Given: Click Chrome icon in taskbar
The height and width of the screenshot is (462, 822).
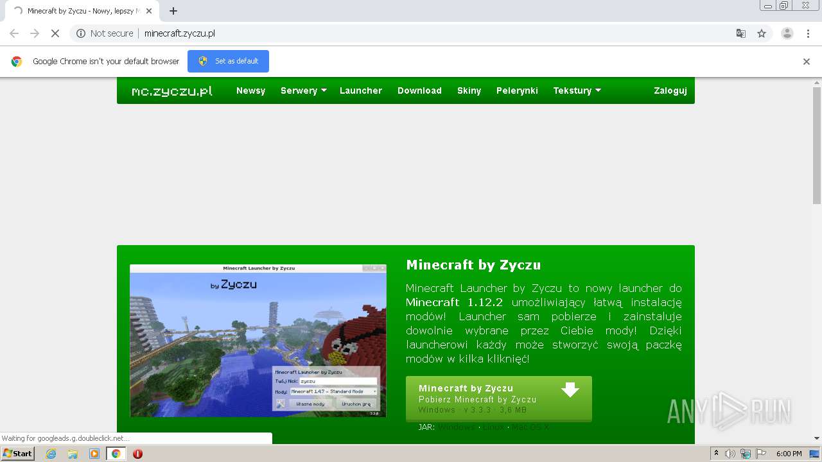Looking at the screenshot, I should click(116, 454).
